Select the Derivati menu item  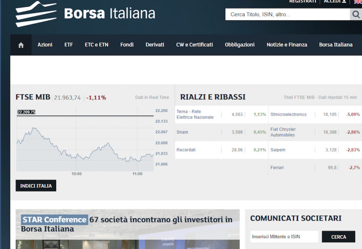155,45
